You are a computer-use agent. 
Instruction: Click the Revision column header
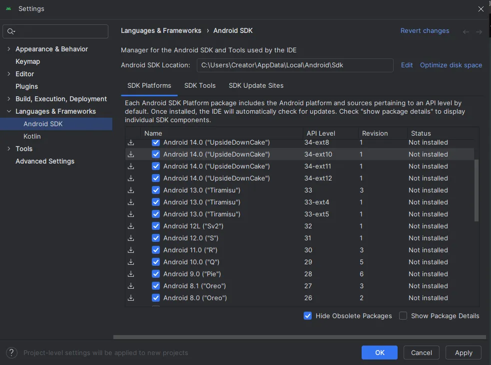click(x=383, y=133)
